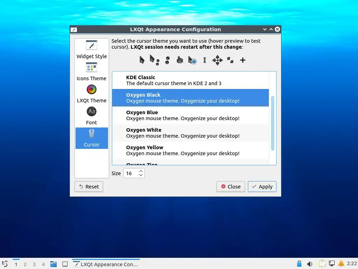The width and height of the screenshot is (358, 269).
Task: Open the Widget Style section
Action: click(92, 49)
